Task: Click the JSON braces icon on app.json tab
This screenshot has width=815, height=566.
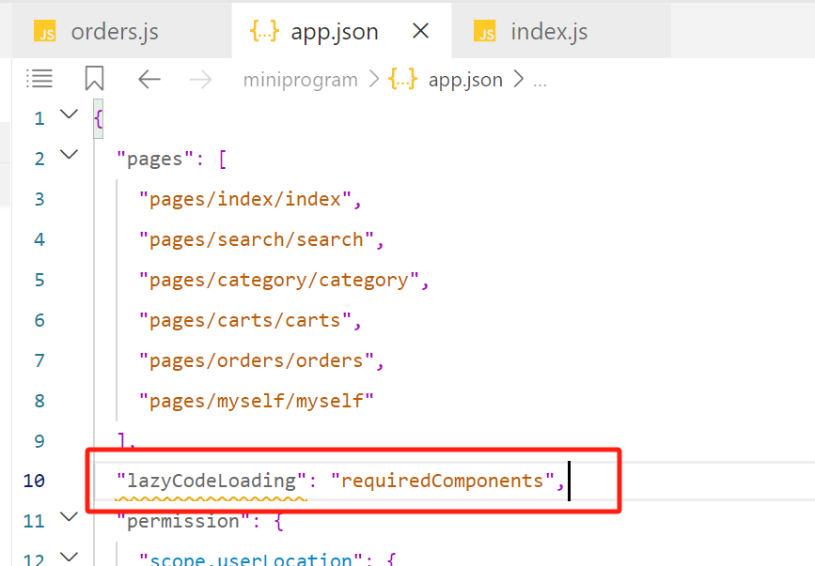Action: pyautogui.click(x=264, y=30)
